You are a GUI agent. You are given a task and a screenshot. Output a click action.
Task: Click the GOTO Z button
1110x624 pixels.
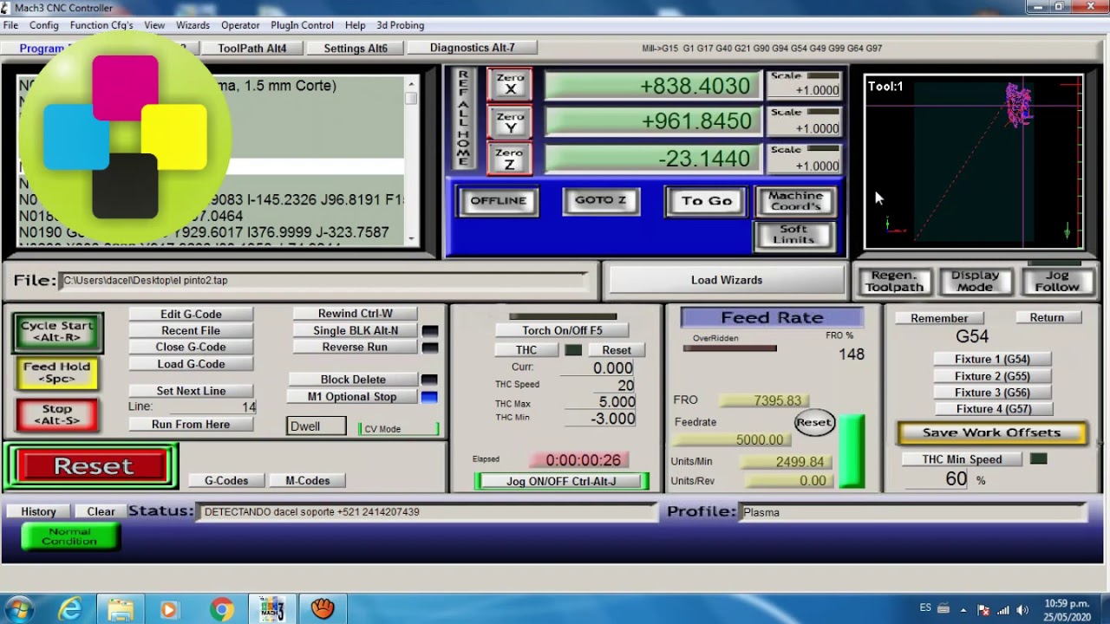pos(600,201)
